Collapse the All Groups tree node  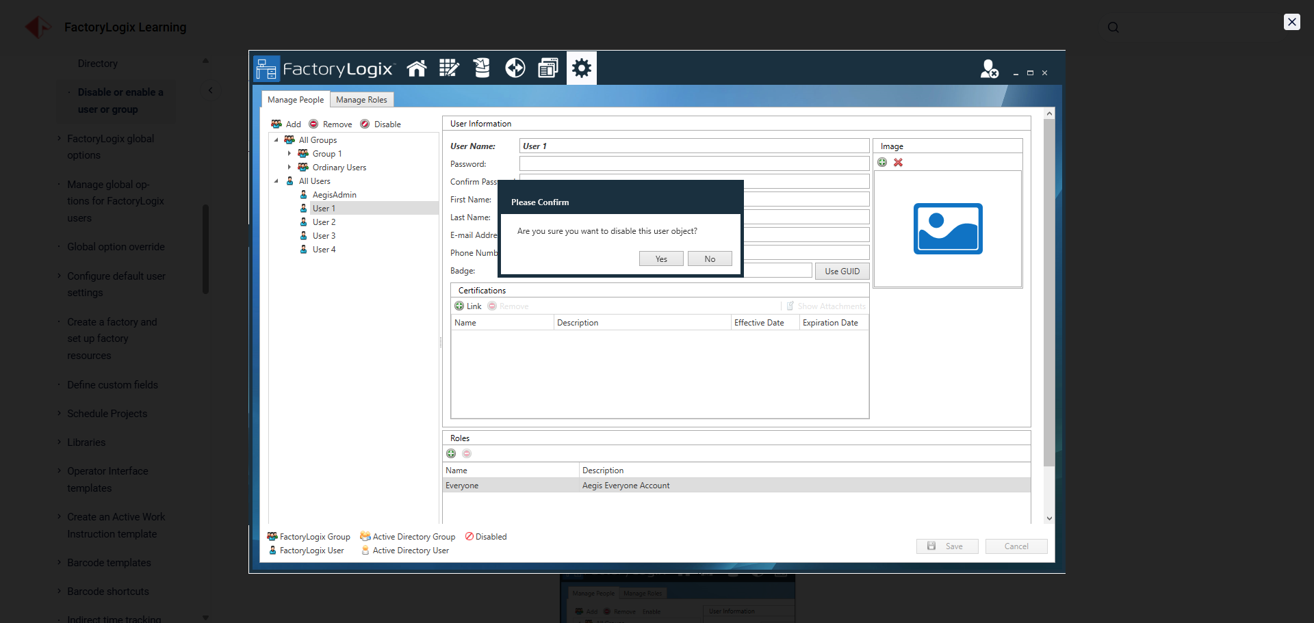click(x=276, y=140)
